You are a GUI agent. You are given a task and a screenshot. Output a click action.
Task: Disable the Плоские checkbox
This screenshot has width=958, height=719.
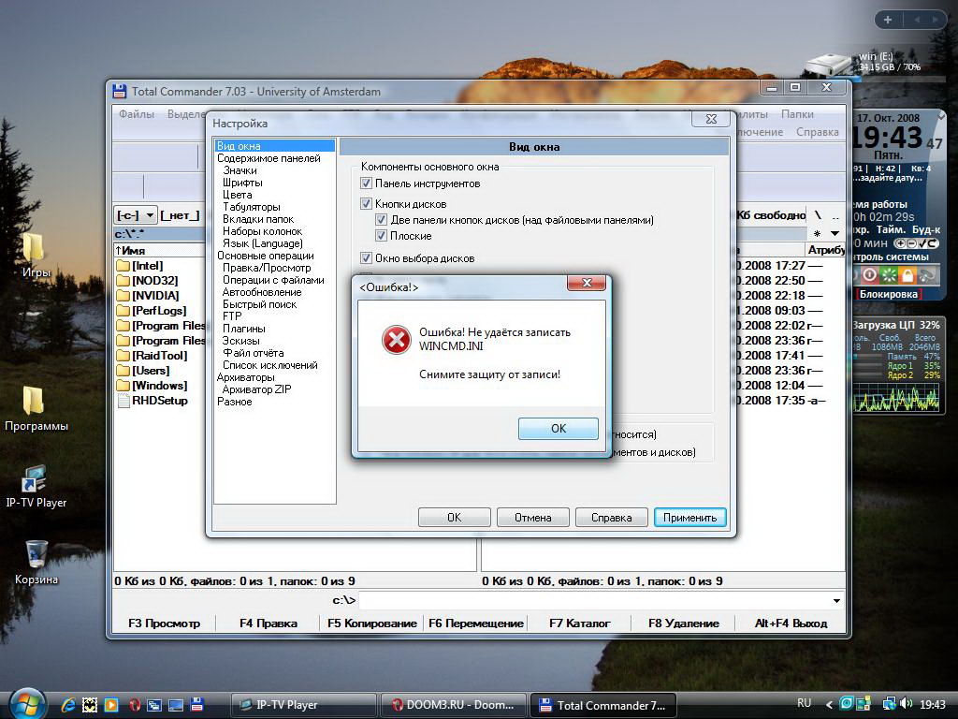pos(382,236)
